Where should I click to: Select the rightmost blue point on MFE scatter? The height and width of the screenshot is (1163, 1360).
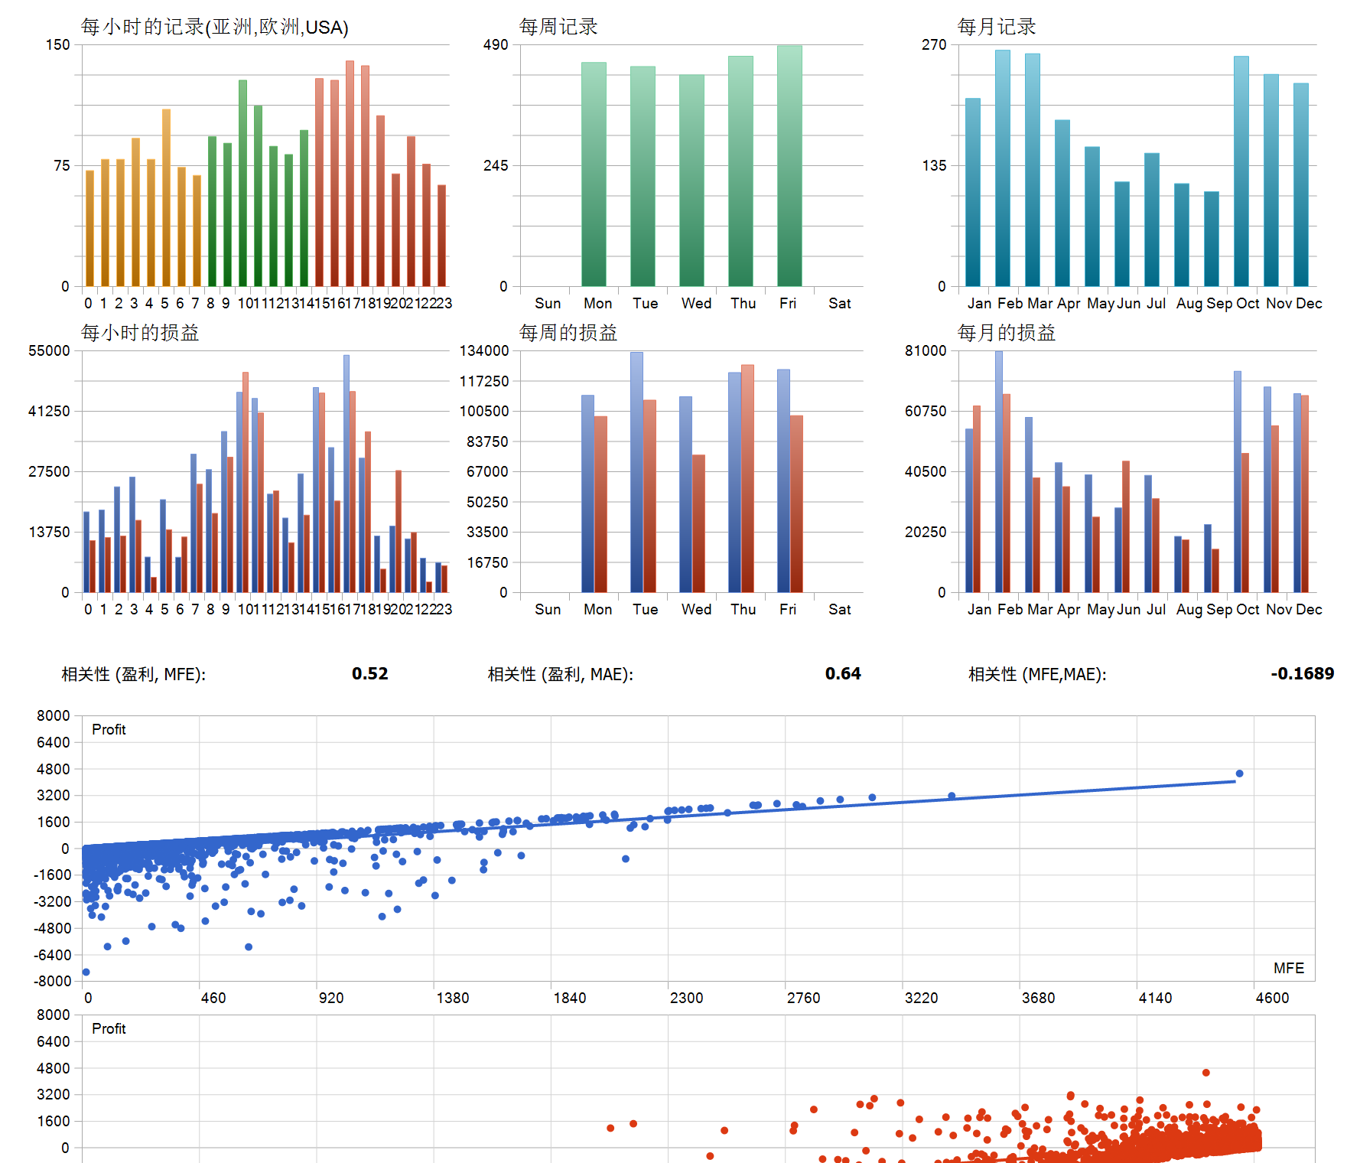tap(1239, 774)
